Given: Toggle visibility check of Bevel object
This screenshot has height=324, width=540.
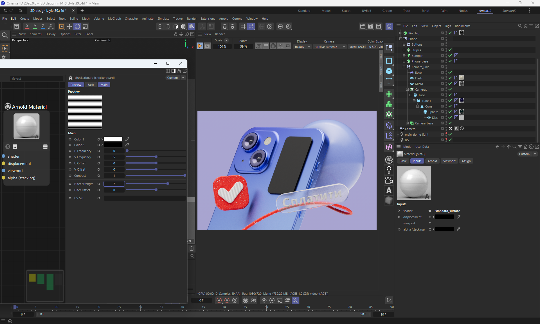Looking at the screenshot, I should 450,73.
